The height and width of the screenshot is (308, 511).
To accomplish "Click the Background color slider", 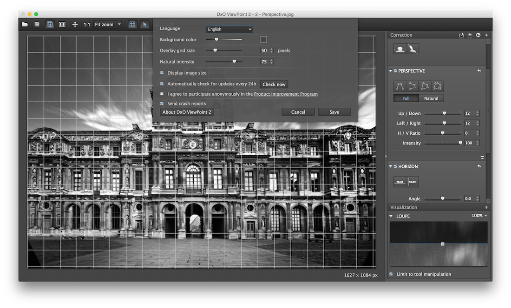I will (224, 39).
